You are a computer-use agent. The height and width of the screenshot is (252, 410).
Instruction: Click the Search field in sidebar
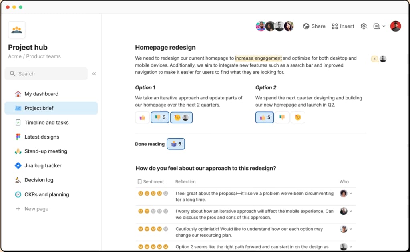coord(46,74)
